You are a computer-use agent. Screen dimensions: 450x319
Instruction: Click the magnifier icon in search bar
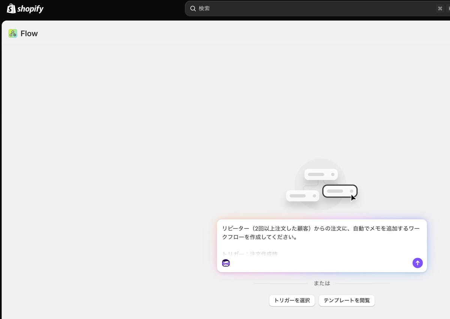coord(193,9)
